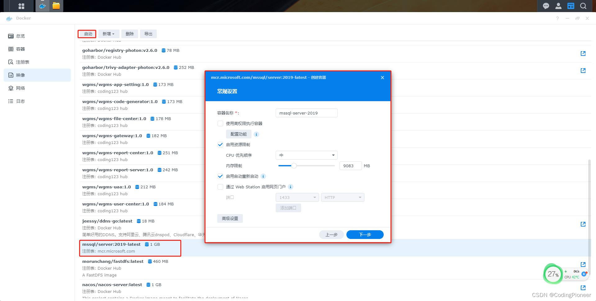This screenshot has width=596, height=301.
Task: Select the 容器 (Container) sidebar icon
Action: 20,49
